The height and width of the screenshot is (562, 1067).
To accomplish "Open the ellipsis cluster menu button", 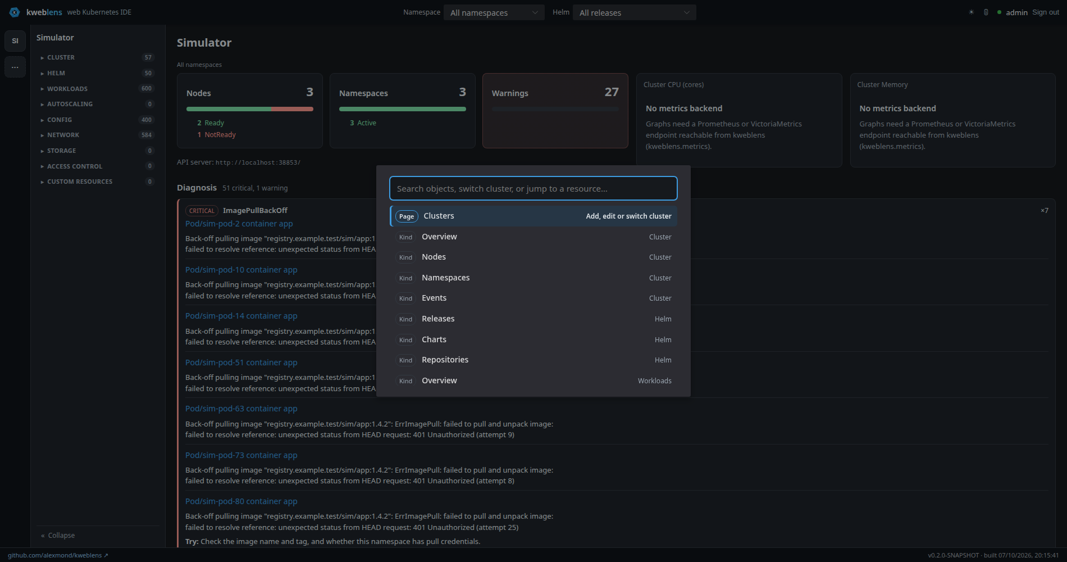I will [x=15, y=67].
